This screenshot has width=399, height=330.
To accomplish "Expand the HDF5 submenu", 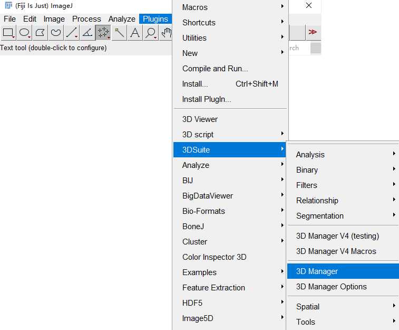I will [x=230, y=303].
